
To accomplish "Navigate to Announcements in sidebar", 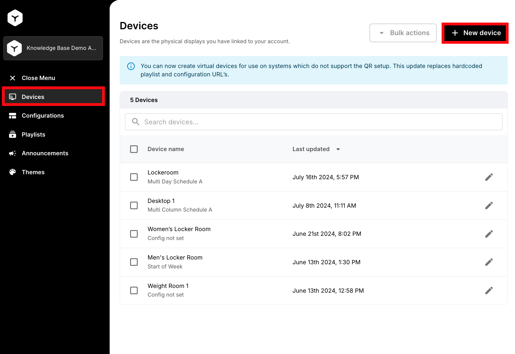I will pos(45,153).
